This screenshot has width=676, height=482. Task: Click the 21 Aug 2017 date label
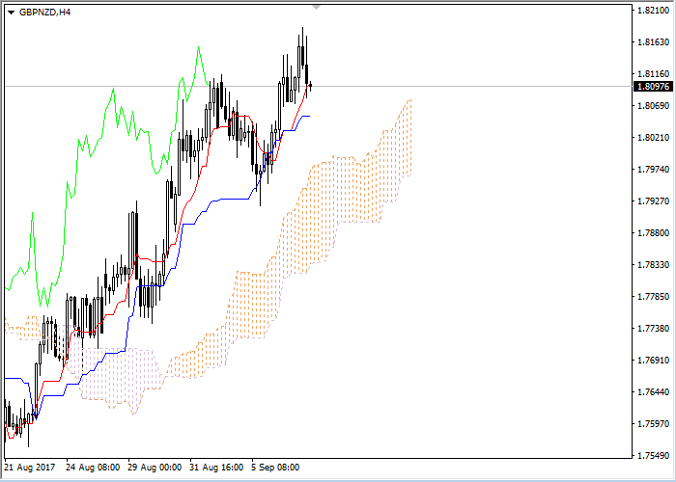point(30,468)
